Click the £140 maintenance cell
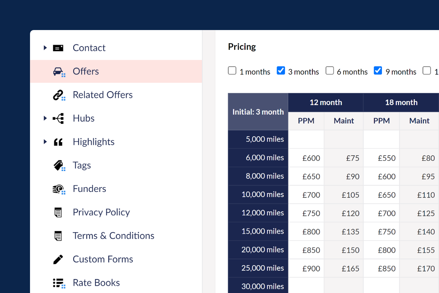439x293 pixels. tap(419, 232)
